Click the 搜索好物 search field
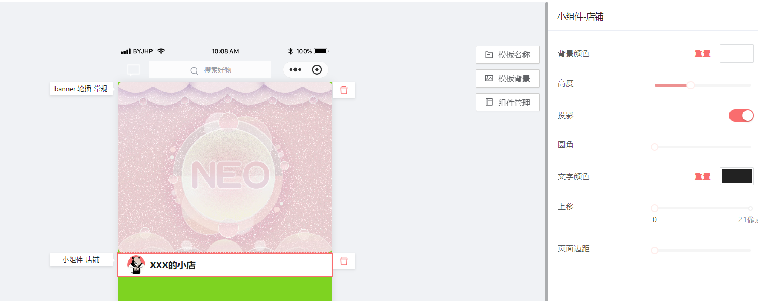Image resolution: width=758 pixels, height=301 pixels. click(x=210, y=70)
